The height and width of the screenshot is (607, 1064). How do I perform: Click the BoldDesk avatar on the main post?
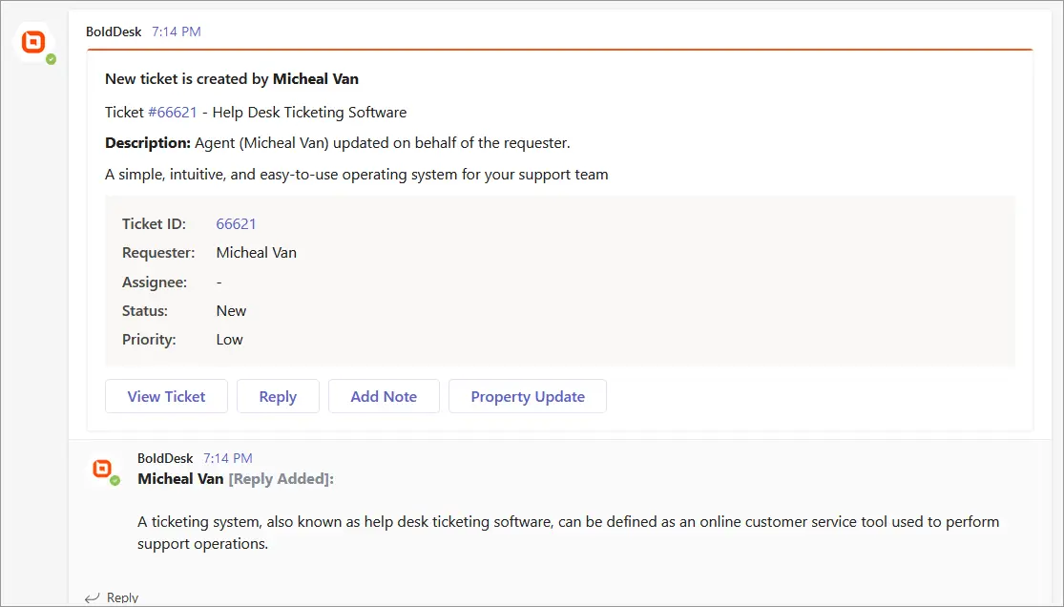[x=34, y=43]
